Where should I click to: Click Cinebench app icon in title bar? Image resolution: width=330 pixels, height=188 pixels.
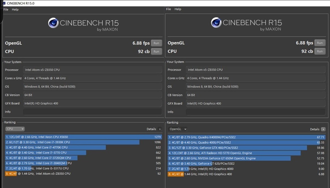pos(4,3)
